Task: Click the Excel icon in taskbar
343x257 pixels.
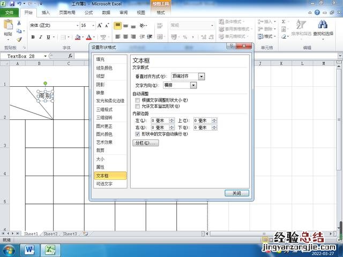Action: [50, 250]
